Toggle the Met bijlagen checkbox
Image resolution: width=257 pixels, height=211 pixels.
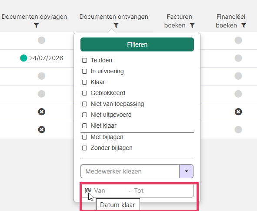pos(84,137)
